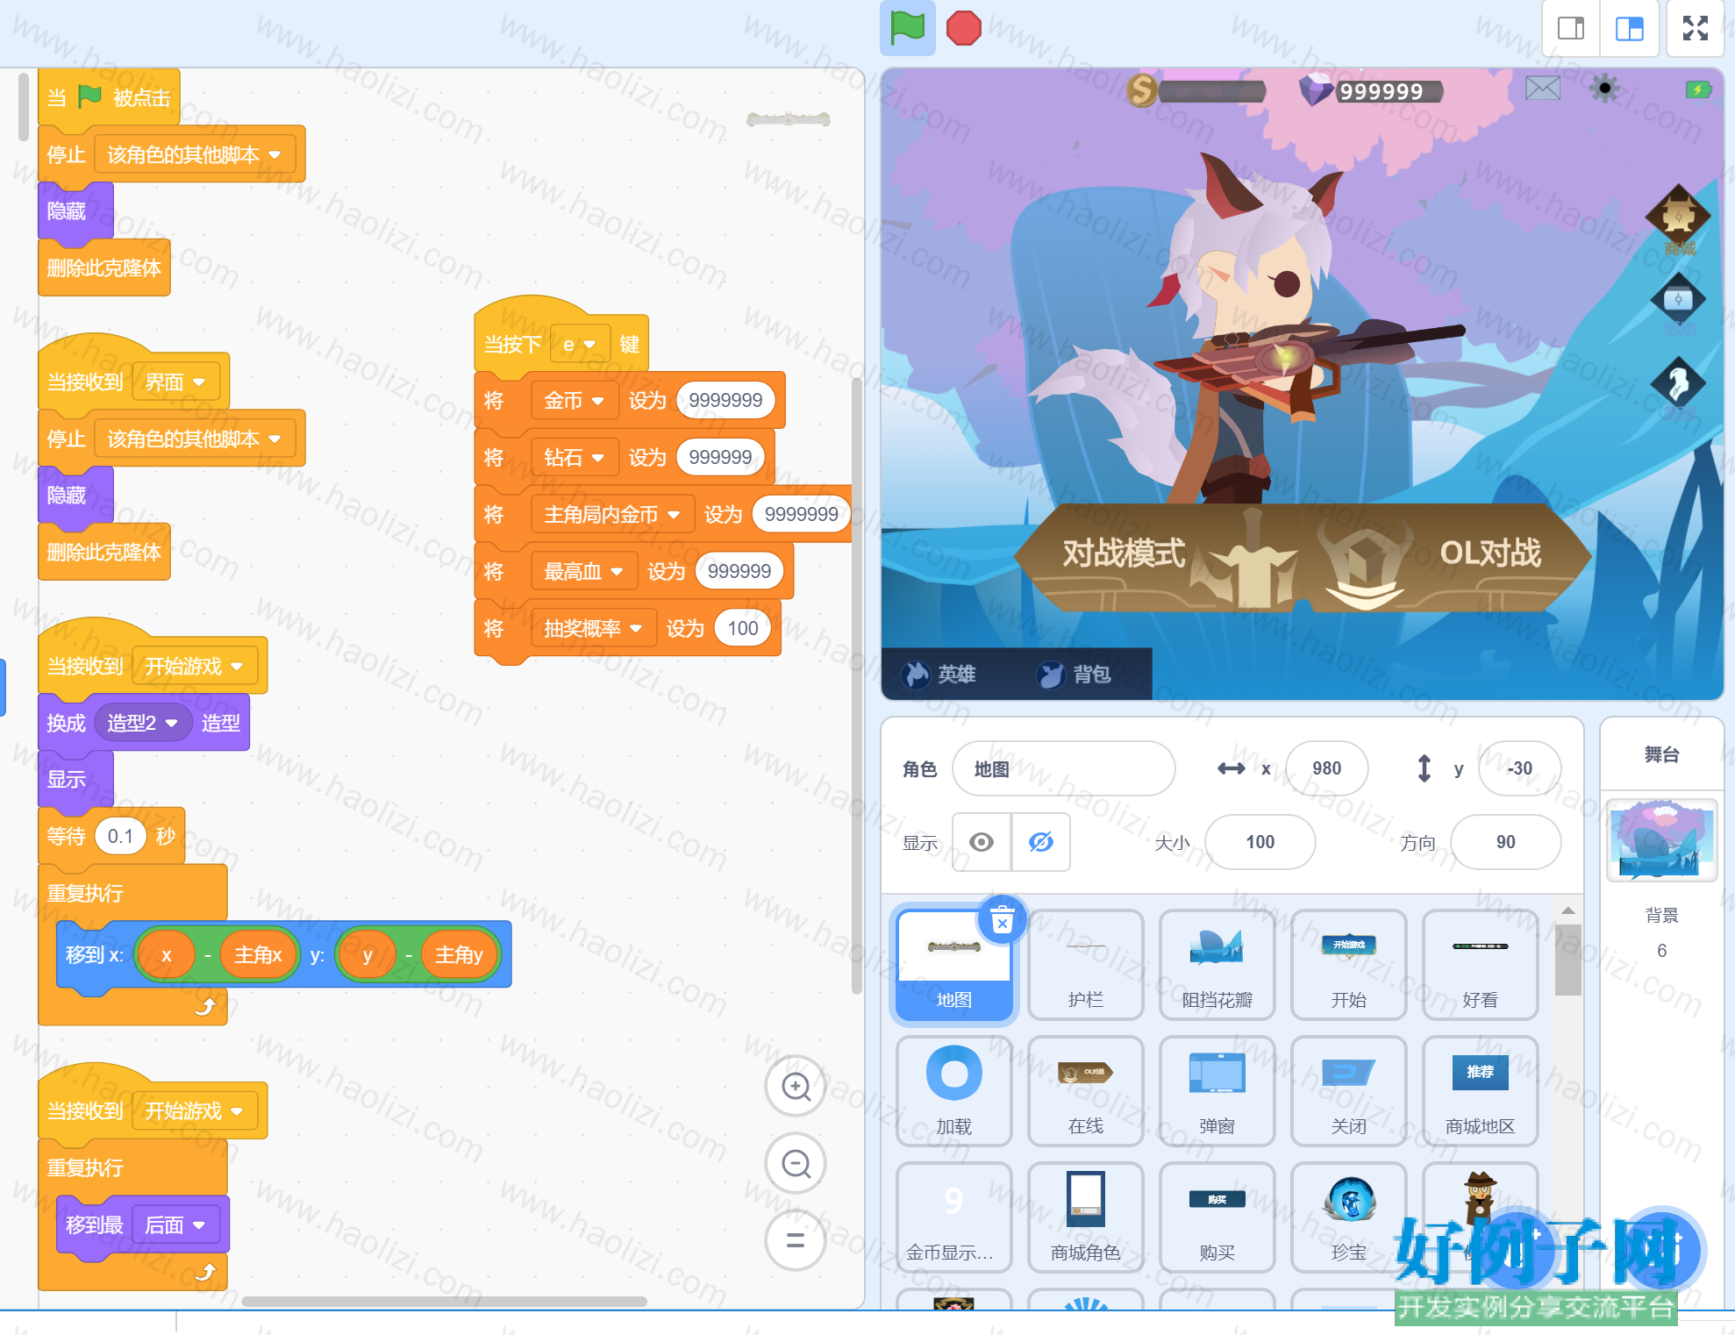Select the 购买 sprite
The width and height of the screenshot is (1735, 1335).
coord(1217,1217)
